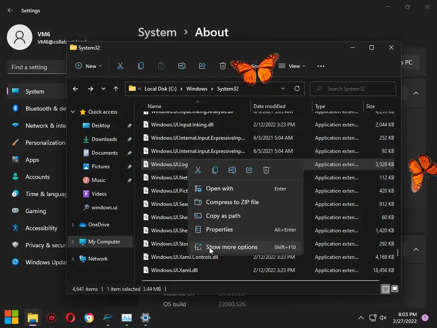This screenshot has width=437, height=328.
Task: Cut the file using context menu scissors icon
Action: (198, 170)
